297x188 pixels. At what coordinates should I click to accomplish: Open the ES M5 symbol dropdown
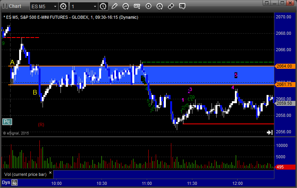click(x=44, y=7)
